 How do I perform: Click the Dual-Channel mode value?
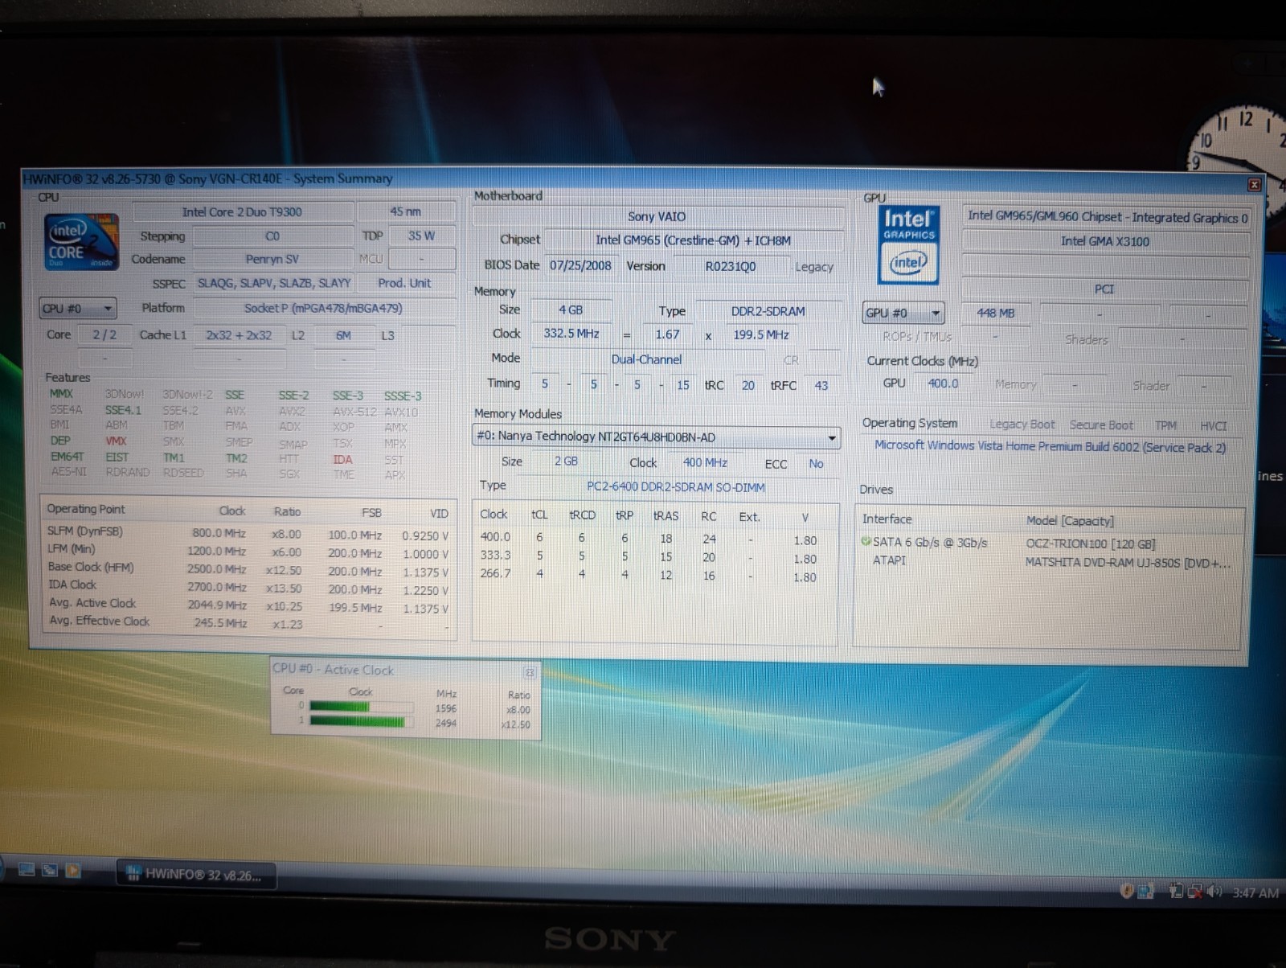click(646, 359)
